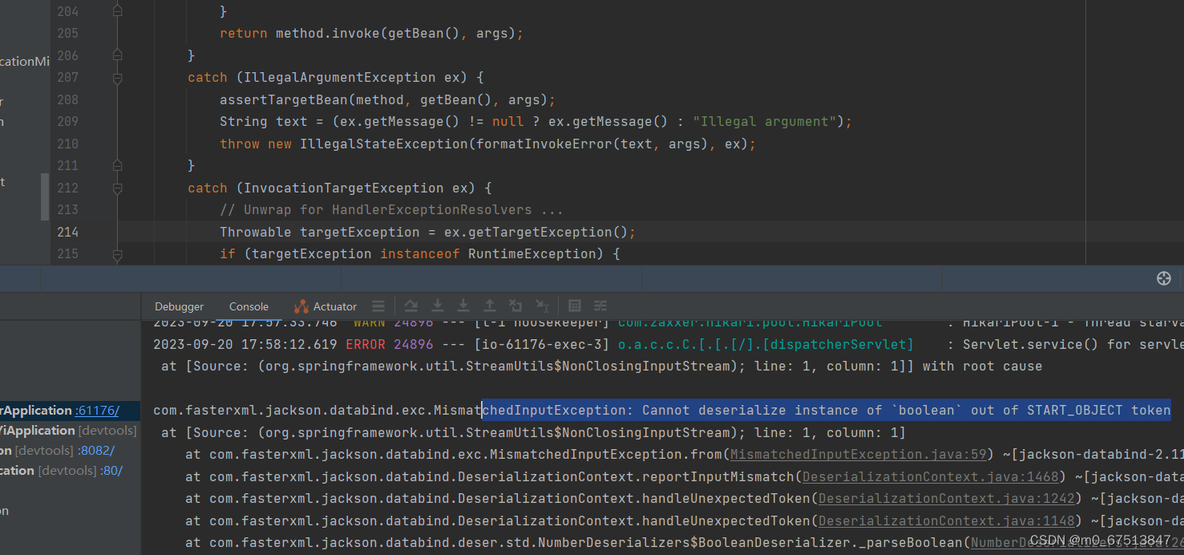The image size is (1184, 555).
Task: Click the Step Out debugger icon
Action: click(x=489, y=306)
